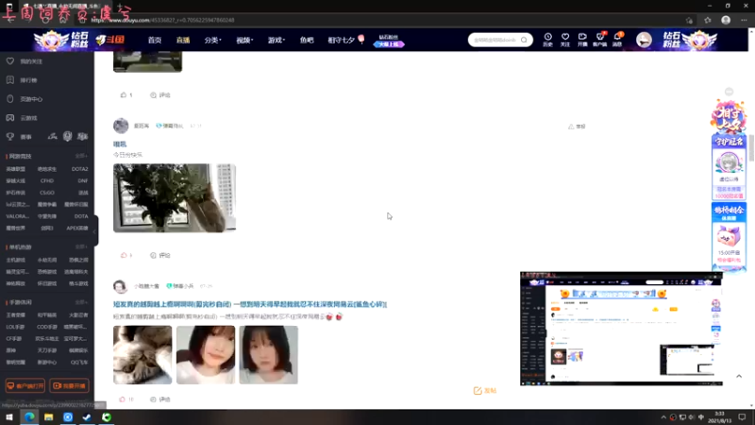The height and width of the screenshot is (425, 755).
Task: Click the Douyu logo in the header
Action: (x=110, y=40)
